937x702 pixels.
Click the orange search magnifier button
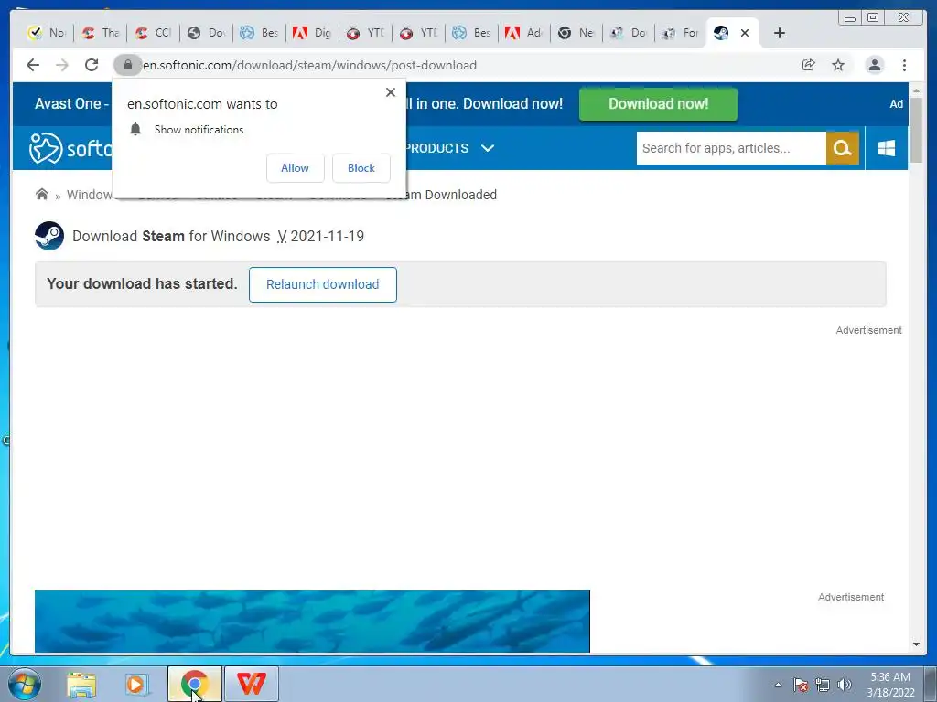[x=843, y=148]
